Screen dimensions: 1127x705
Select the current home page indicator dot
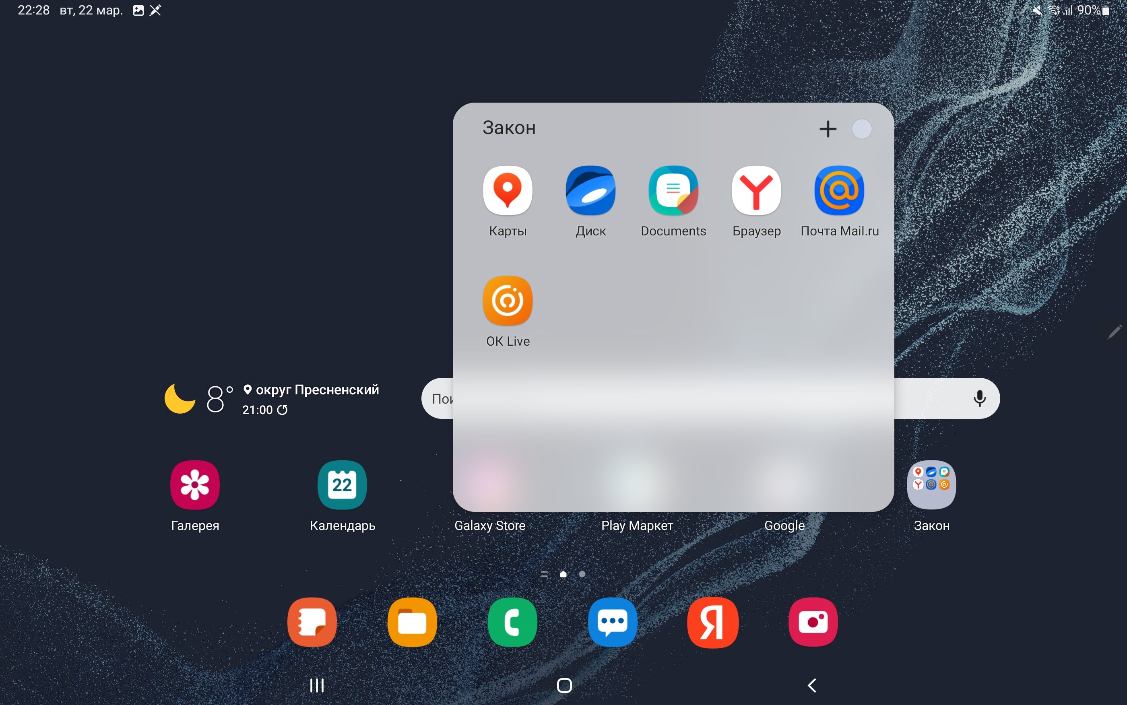coord(563,574)
